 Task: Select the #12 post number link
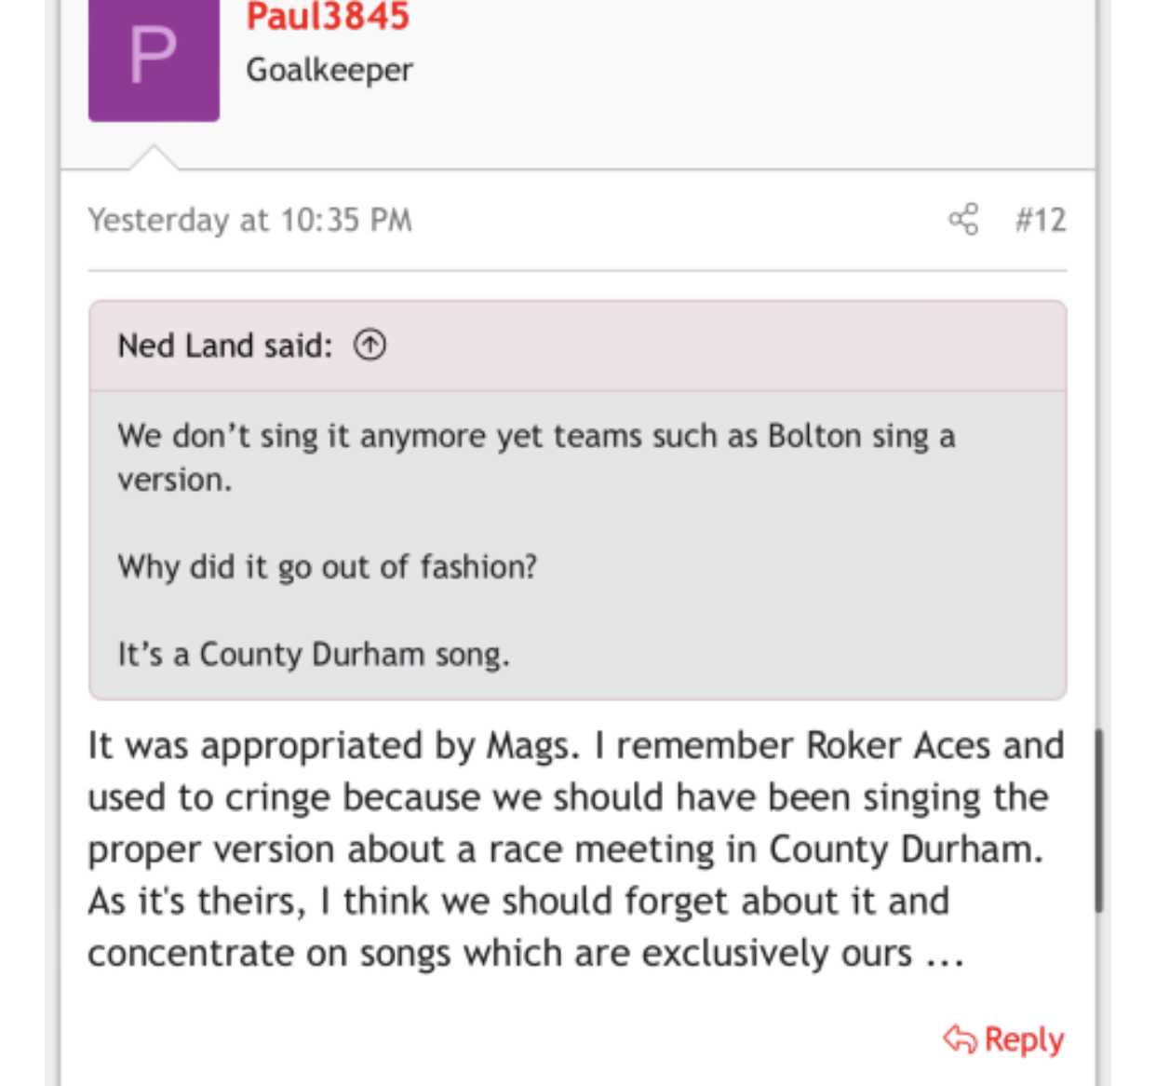pos(1041,220)
